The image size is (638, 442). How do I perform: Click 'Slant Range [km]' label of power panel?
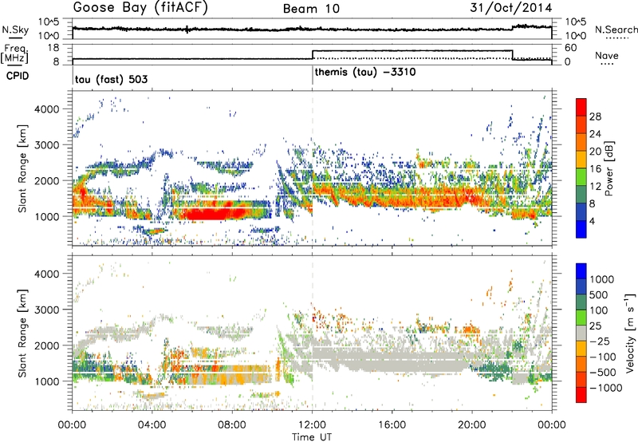pyautogui.click(x=22, y=168)
